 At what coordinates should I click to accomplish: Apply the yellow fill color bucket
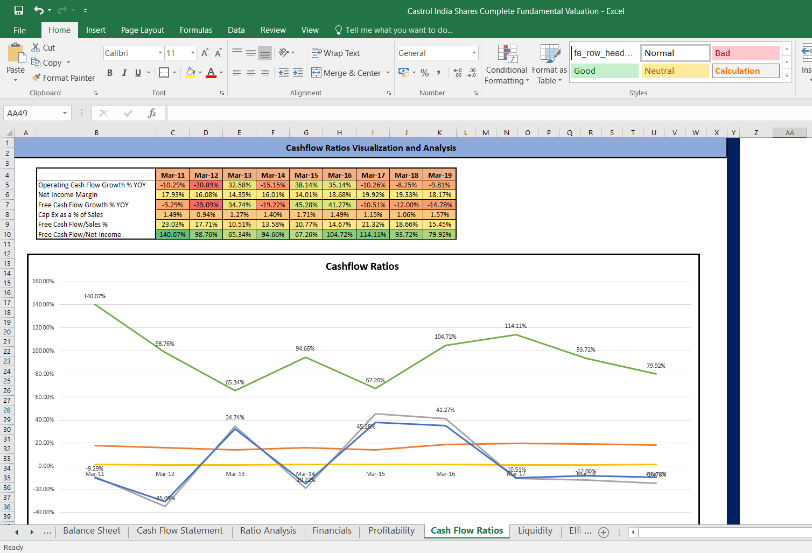(x=190, y=73)
